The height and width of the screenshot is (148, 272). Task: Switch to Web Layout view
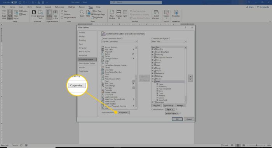[16, 14]
